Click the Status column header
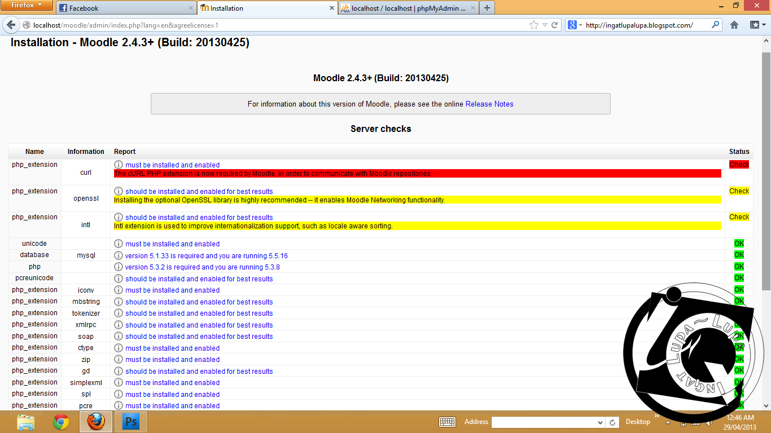Image resolution: width=771 pixels, height=433 pixels. pos(739,152)
